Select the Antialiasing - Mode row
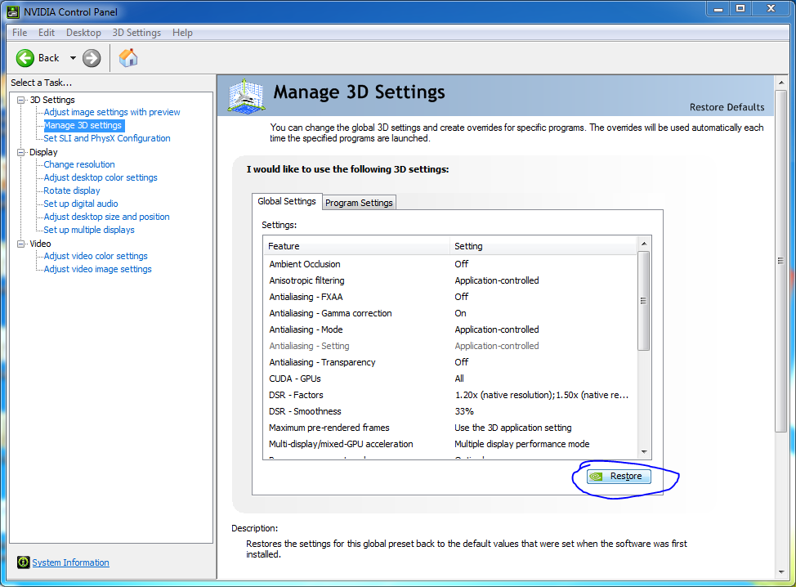The width and height of the screenshot is (796, 587). (x=450, y=329)
